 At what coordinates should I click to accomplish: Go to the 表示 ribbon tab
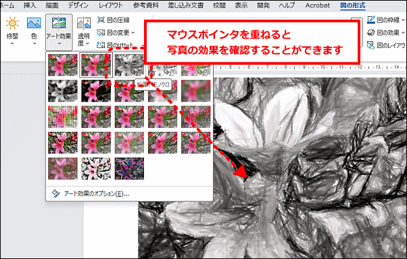click(x=241, y=5)
